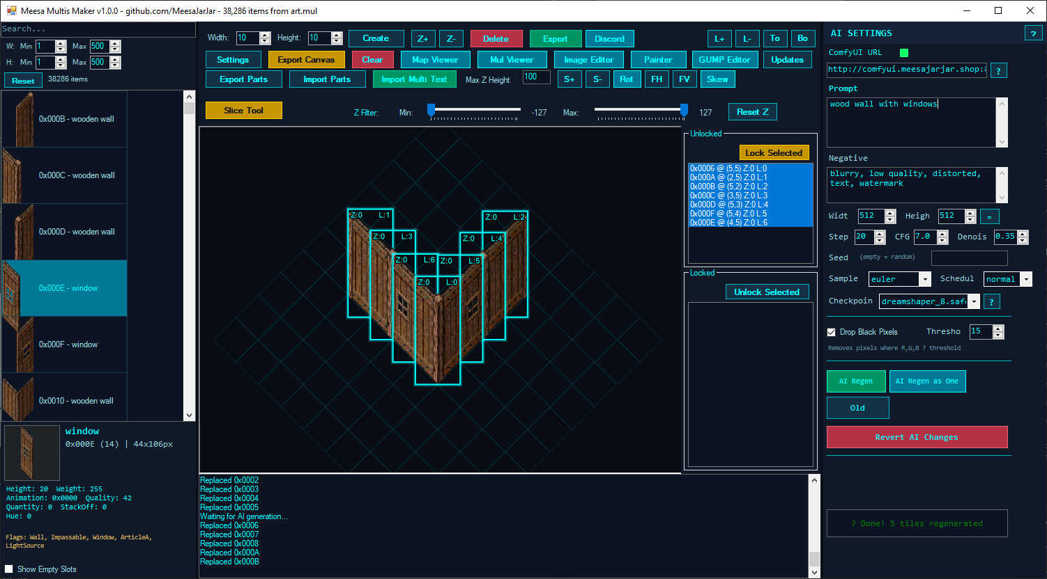The width and height of the screenshot is (1047, 579).
Task: Click the L+ layer up button
Action: (719, 39)
